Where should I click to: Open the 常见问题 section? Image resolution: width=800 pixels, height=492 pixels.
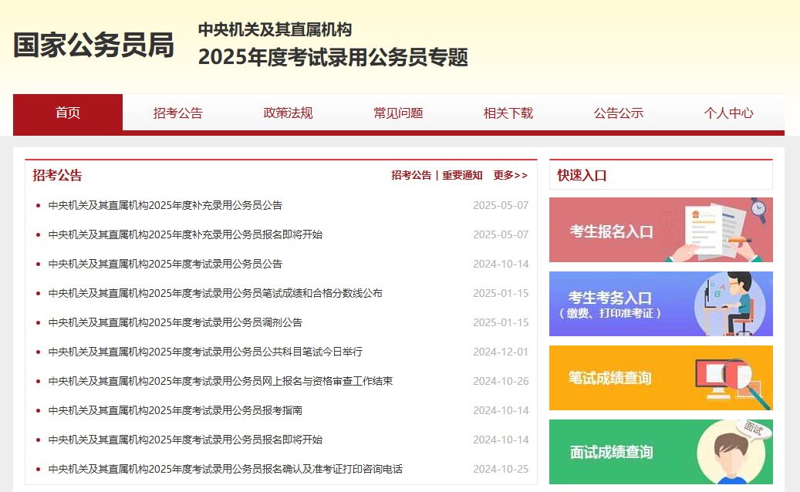(397, 113)
